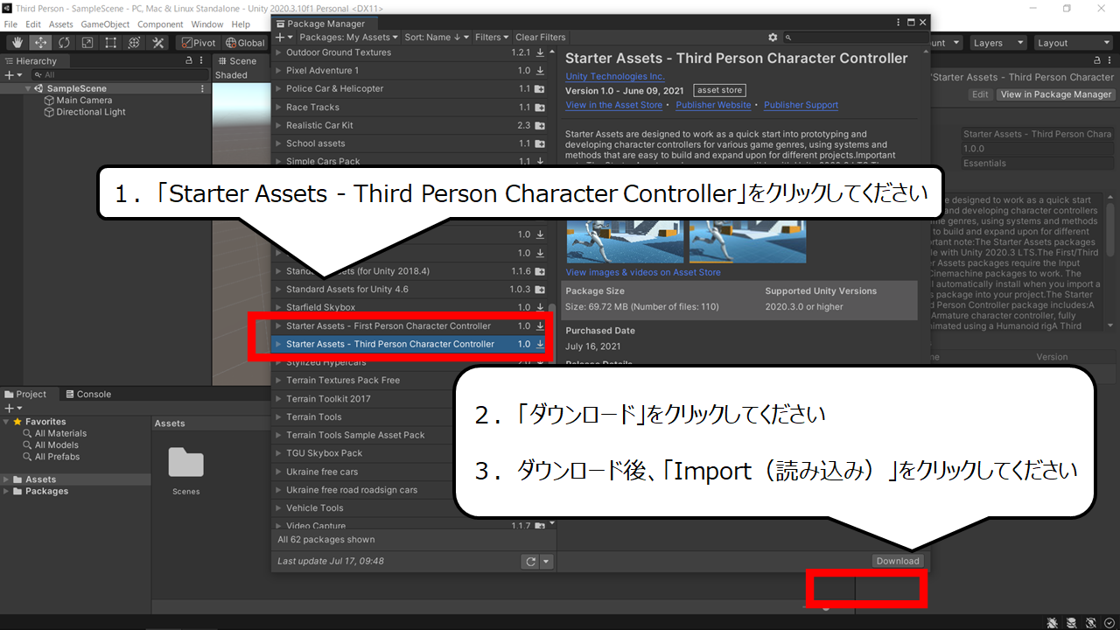Viewport: 1120px width, 630px height.
Task: Select the Rotate tool in Unity toolbar
Action: 64,43
